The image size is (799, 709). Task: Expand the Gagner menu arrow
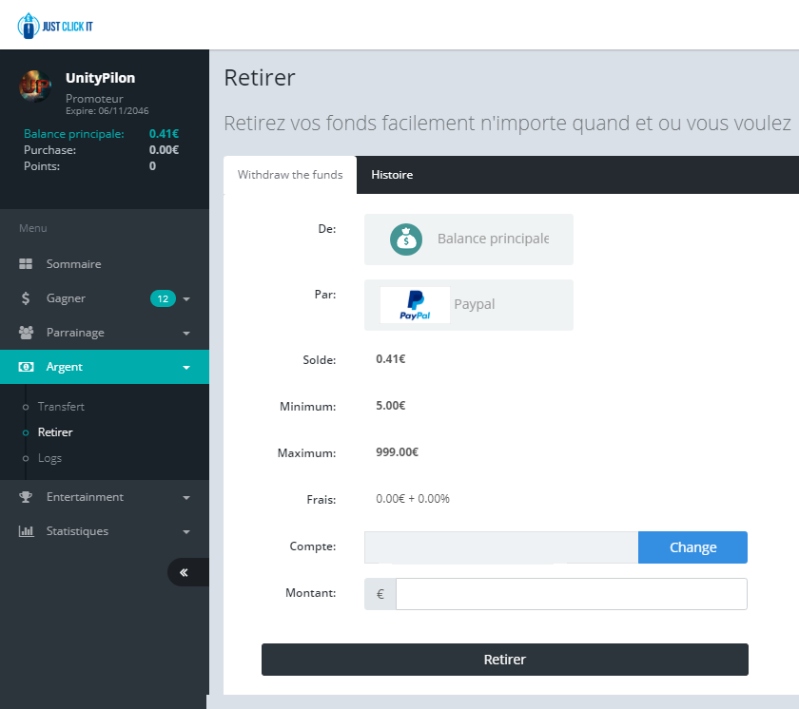point(186,299)
